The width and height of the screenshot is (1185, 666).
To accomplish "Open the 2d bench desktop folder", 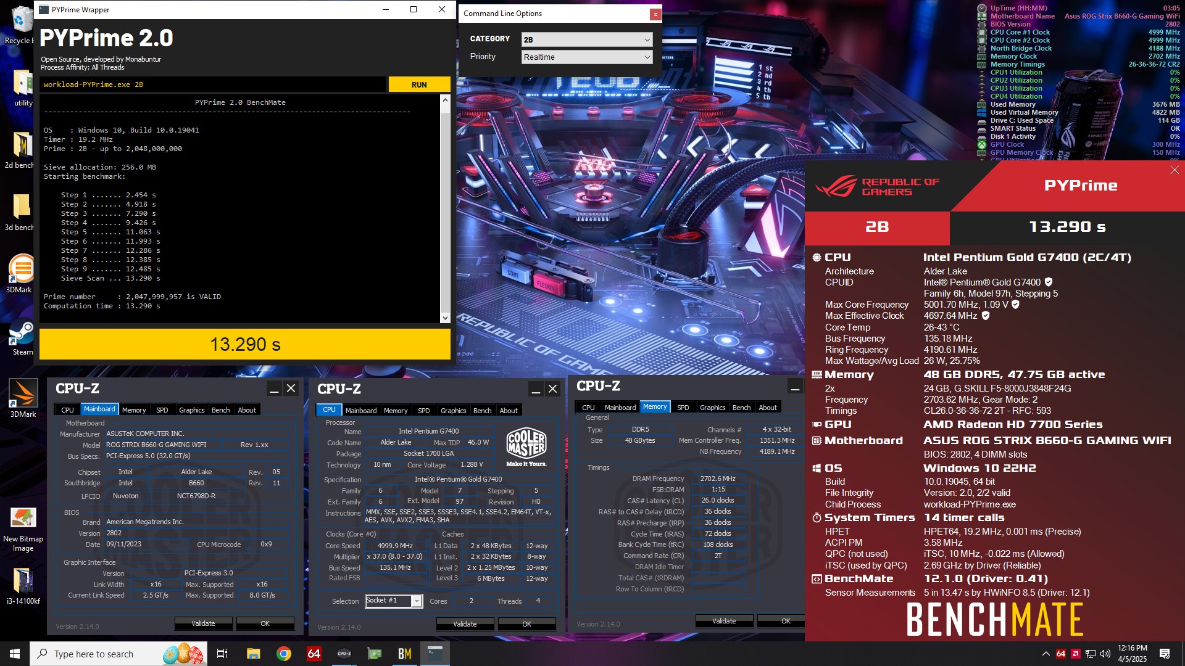I will point(22,150).
